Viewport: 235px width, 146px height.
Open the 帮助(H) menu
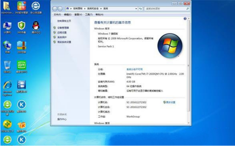pyautogui.click(x=99, y=15)
